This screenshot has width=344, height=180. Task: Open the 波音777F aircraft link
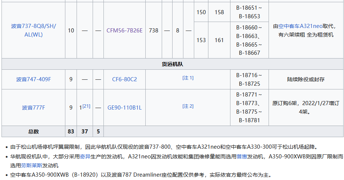pyautogui.click(x=34, y=108)
